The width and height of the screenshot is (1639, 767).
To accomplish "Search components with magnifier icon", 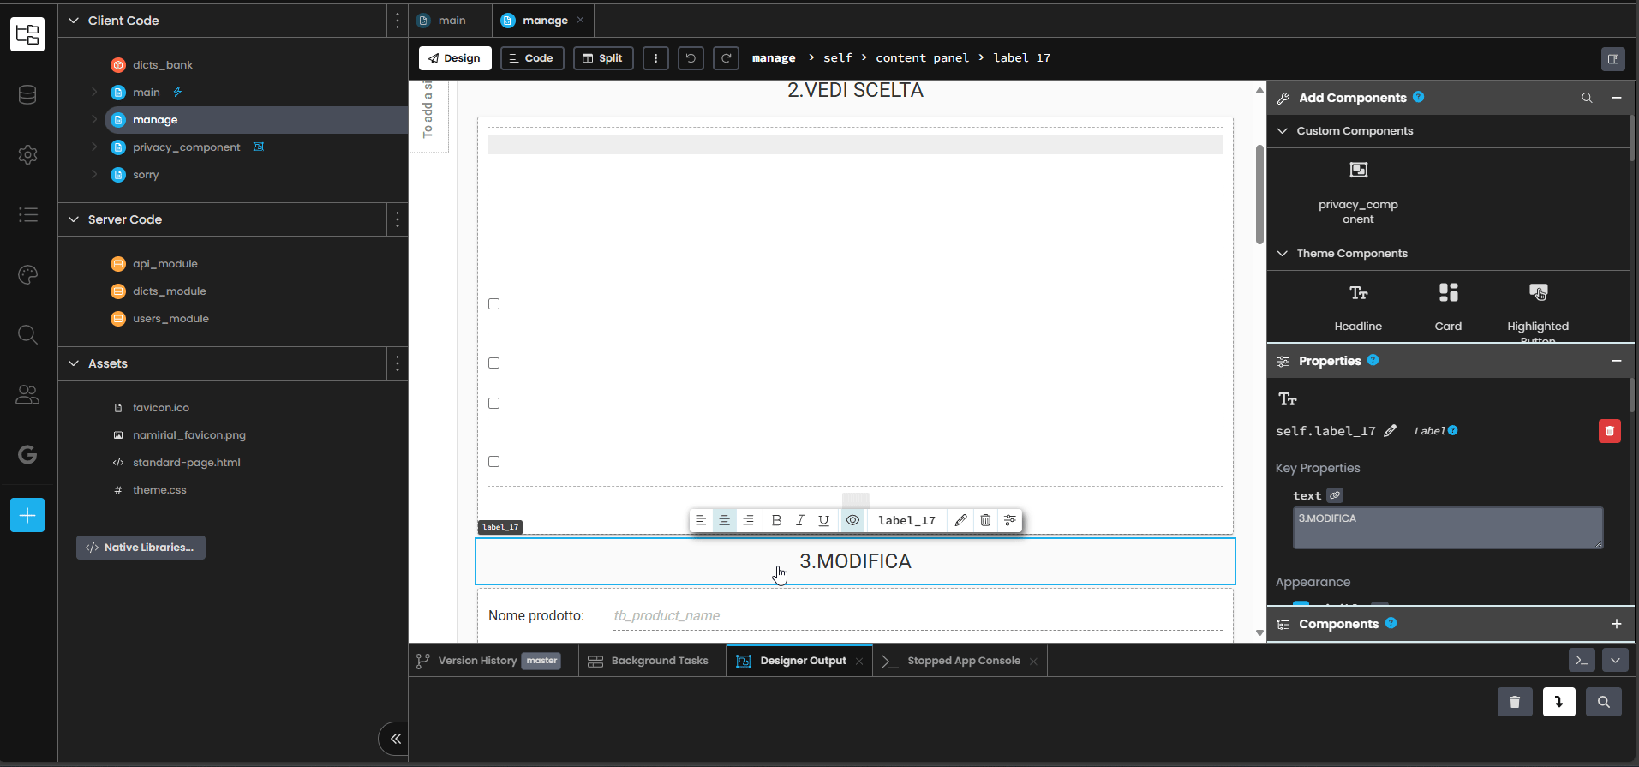I will click(1587, 98).
